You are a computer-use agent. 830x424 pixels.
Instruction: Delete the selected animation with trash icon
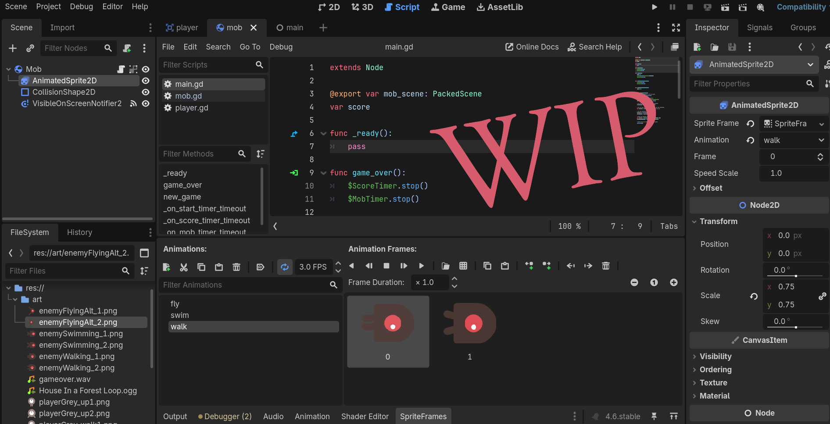236,267
